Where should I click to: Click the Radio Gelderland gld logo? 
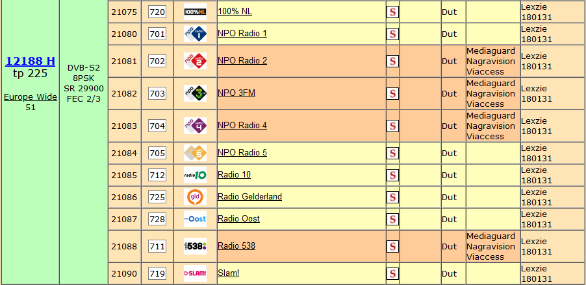point(195,197)
